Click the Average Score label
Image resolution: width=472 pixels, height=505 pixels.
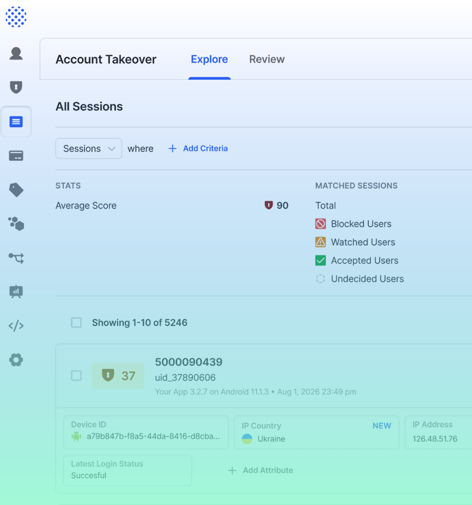86,206
